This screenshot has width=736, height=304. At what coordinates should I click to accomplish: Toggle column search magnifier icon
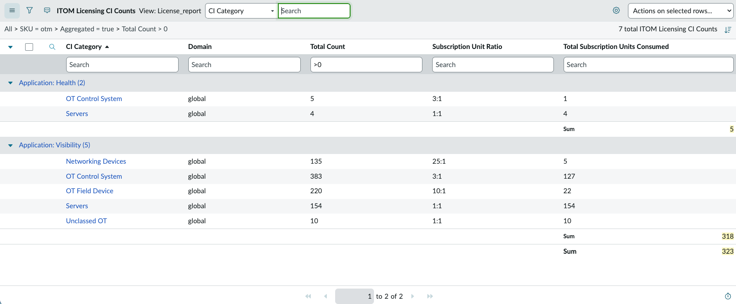click(x=52, y=47)
